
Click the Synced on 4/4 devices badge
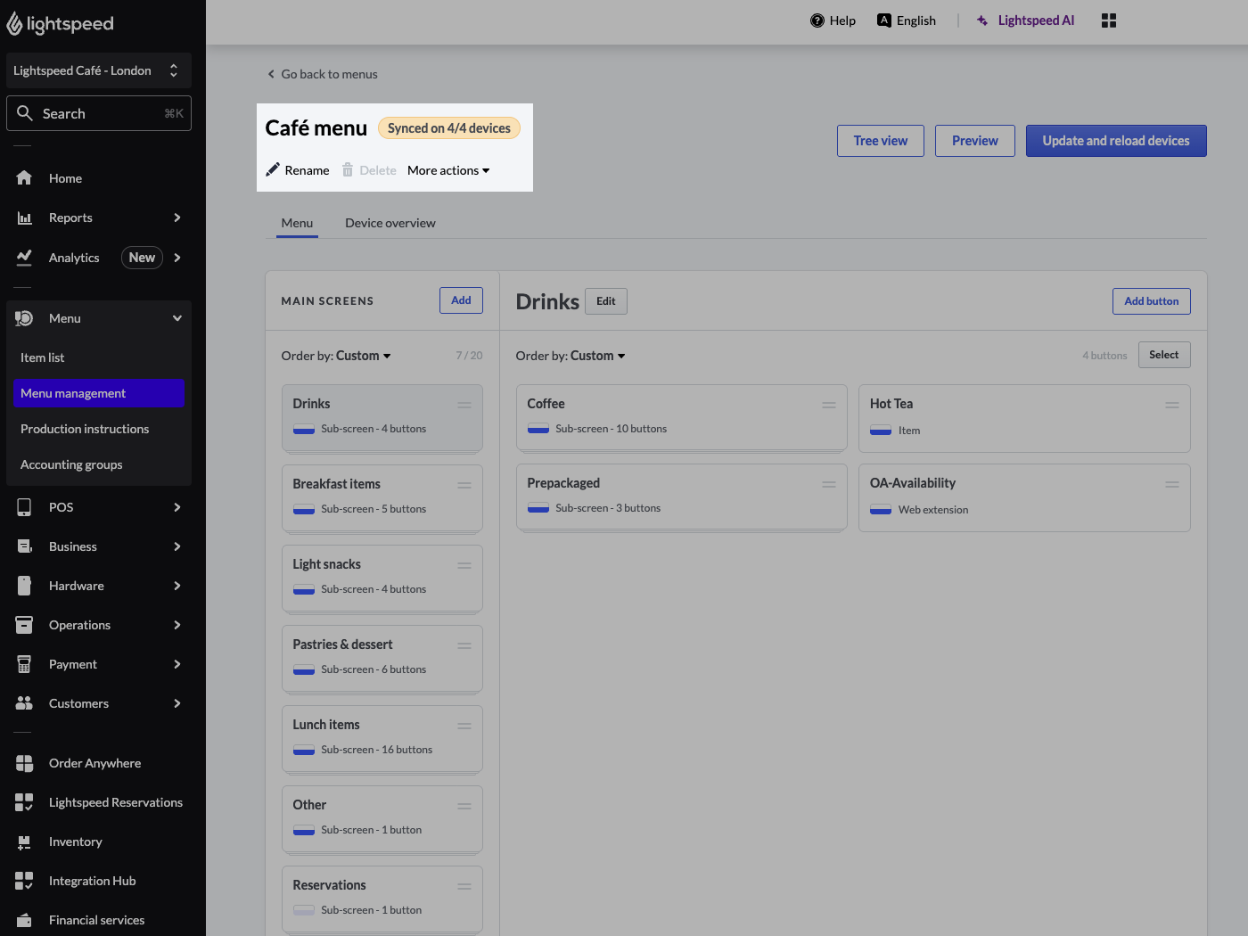pos(449,128)
